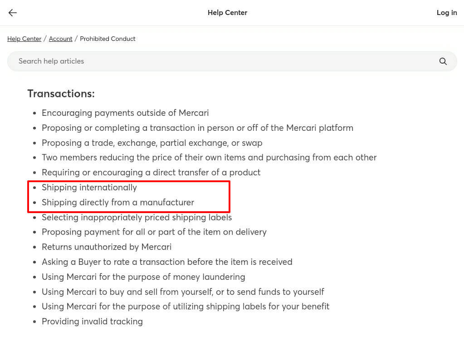The image size is (464, 338).
Task: Click Shipping directly from a manufacturer
Action: click(118, 202)
